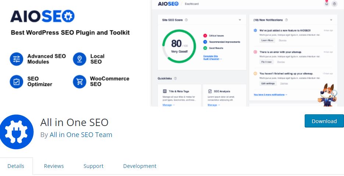Open the notifications icon with red badge
The image size is (344, 176).
[x=327, y=4]
